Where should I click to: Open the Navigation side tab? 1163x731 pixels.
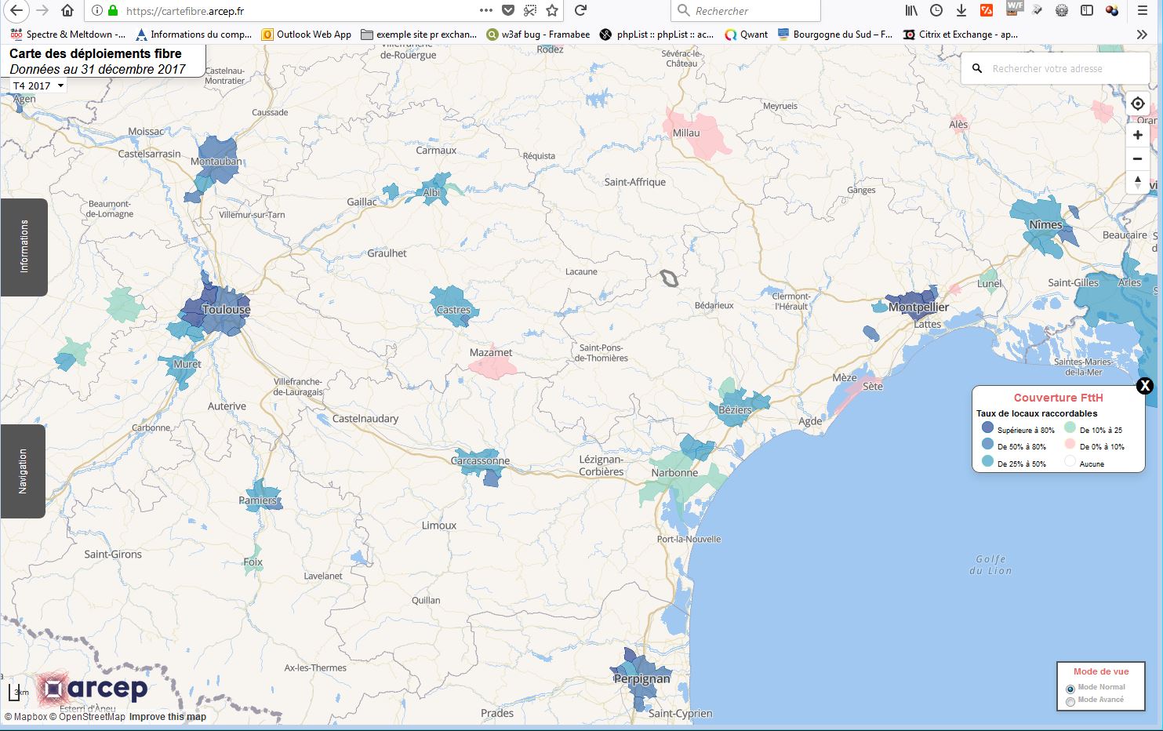23,471
